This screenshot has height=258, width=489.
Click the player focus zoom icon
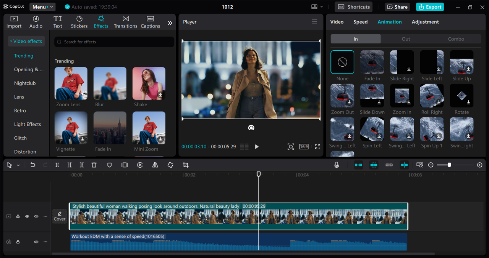[x=291, y=147]
